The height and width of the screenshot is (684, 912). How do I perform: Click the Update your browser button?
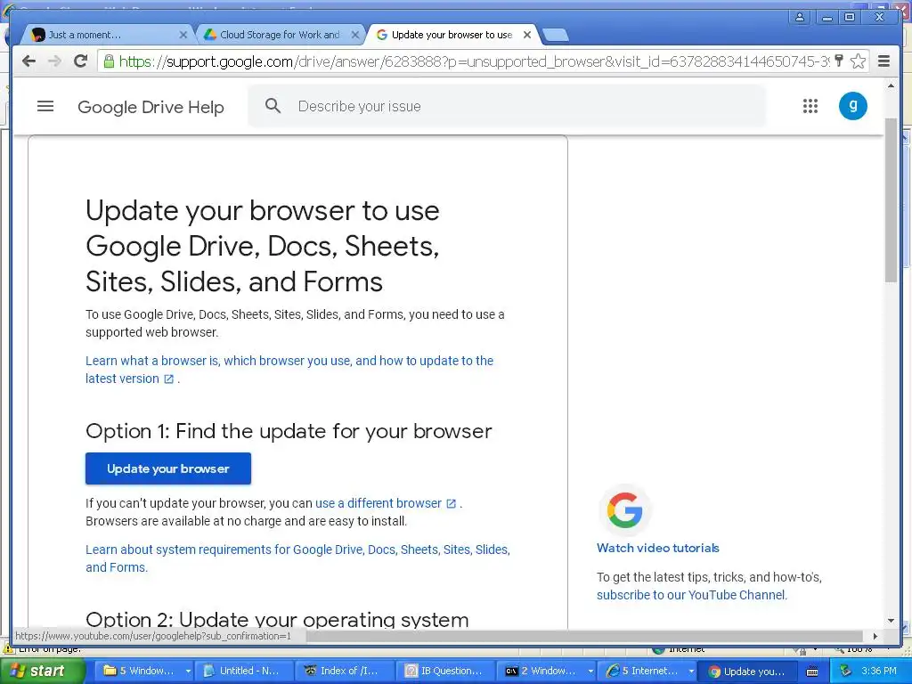pyautogui.click(x=168, y=468)
